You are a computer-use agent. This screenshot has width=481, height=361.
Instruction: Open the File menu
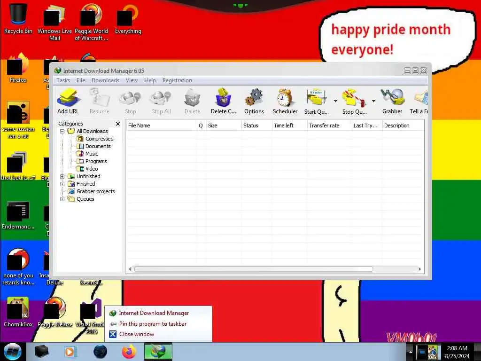coord(81,80)
